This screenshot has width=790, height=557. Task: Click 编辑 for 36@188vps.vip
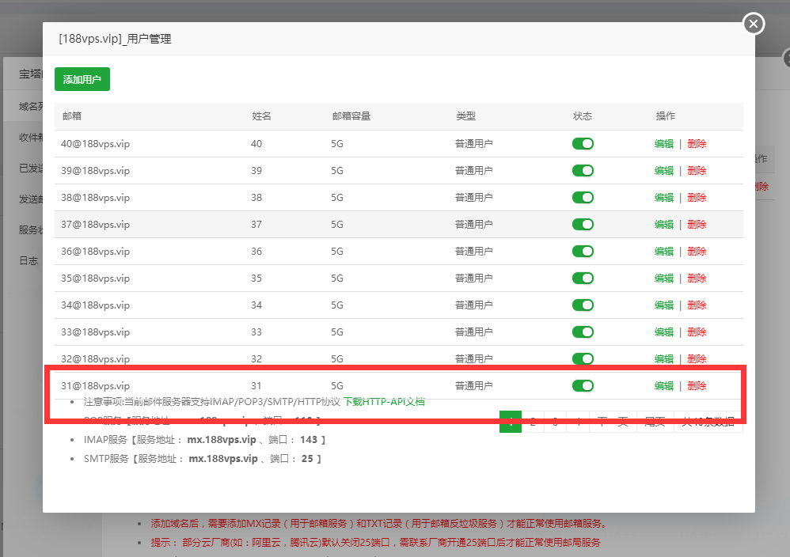click(x=664, y=252)
